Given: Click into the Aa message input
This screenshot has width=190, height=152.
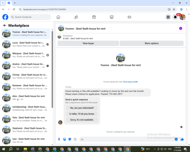Looking at the screenshot, I should point(127,139).
